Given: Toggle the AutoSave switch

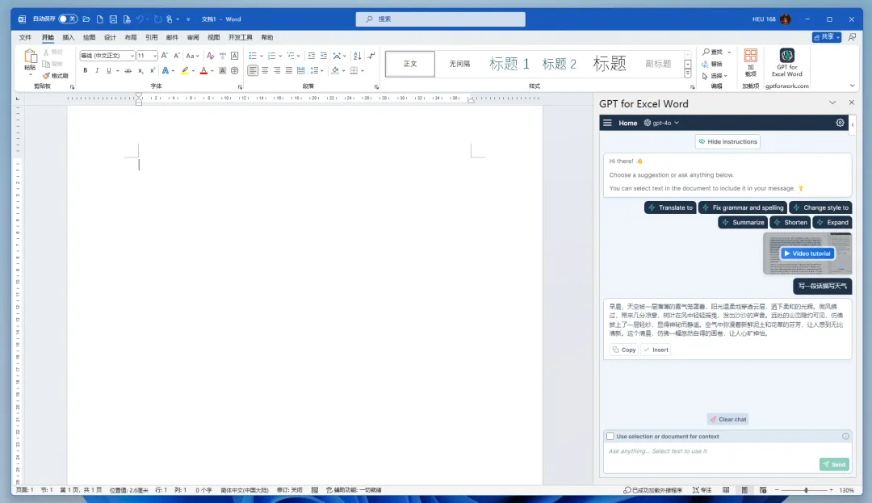Looking at the screenshot, I should pyautogui.click(x=68, y=19).
